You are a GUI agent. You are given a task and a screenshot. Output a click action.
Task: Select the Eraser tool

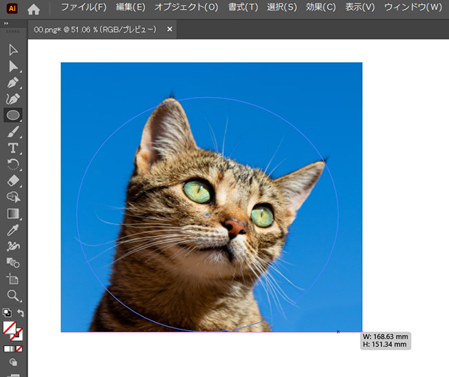click(x=13, y=181)
